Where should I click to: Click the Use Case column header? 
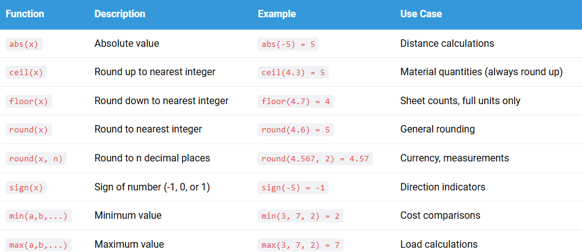(421, 14)
